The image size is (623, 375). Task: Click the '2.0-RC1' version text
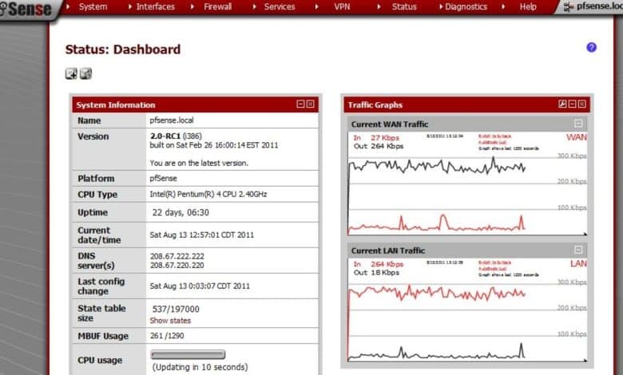165,136
